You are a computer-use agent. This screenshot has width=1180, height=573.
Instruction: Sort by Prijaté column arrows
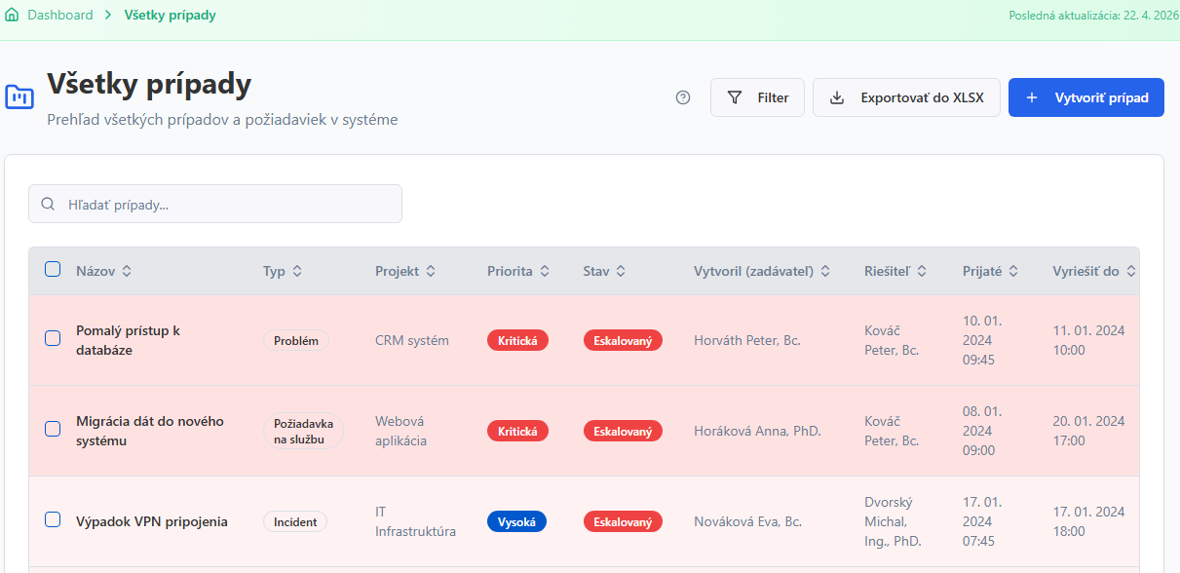tap(1013, 271)
